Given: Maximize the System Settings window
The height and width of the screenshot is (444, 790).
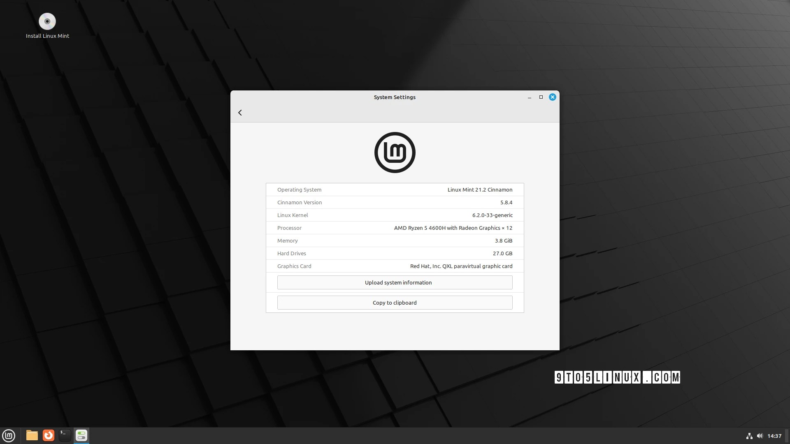Looking at the screenshot, I should coord(541,97).
